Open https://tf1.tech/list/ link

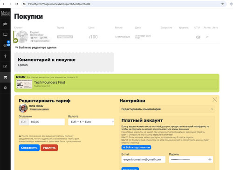[163, 135]
